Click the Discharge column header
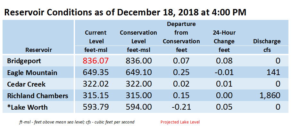The height and width of the screenshot is (127, 291). pos(267,41)
